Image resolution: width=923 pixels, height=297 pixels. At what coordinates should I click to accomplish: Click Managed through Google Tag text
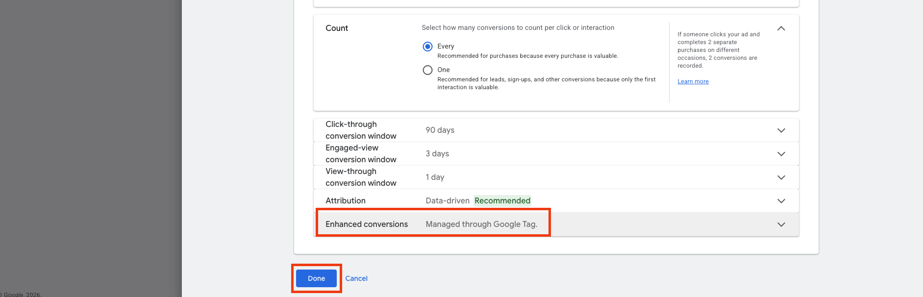pos(481,224)
